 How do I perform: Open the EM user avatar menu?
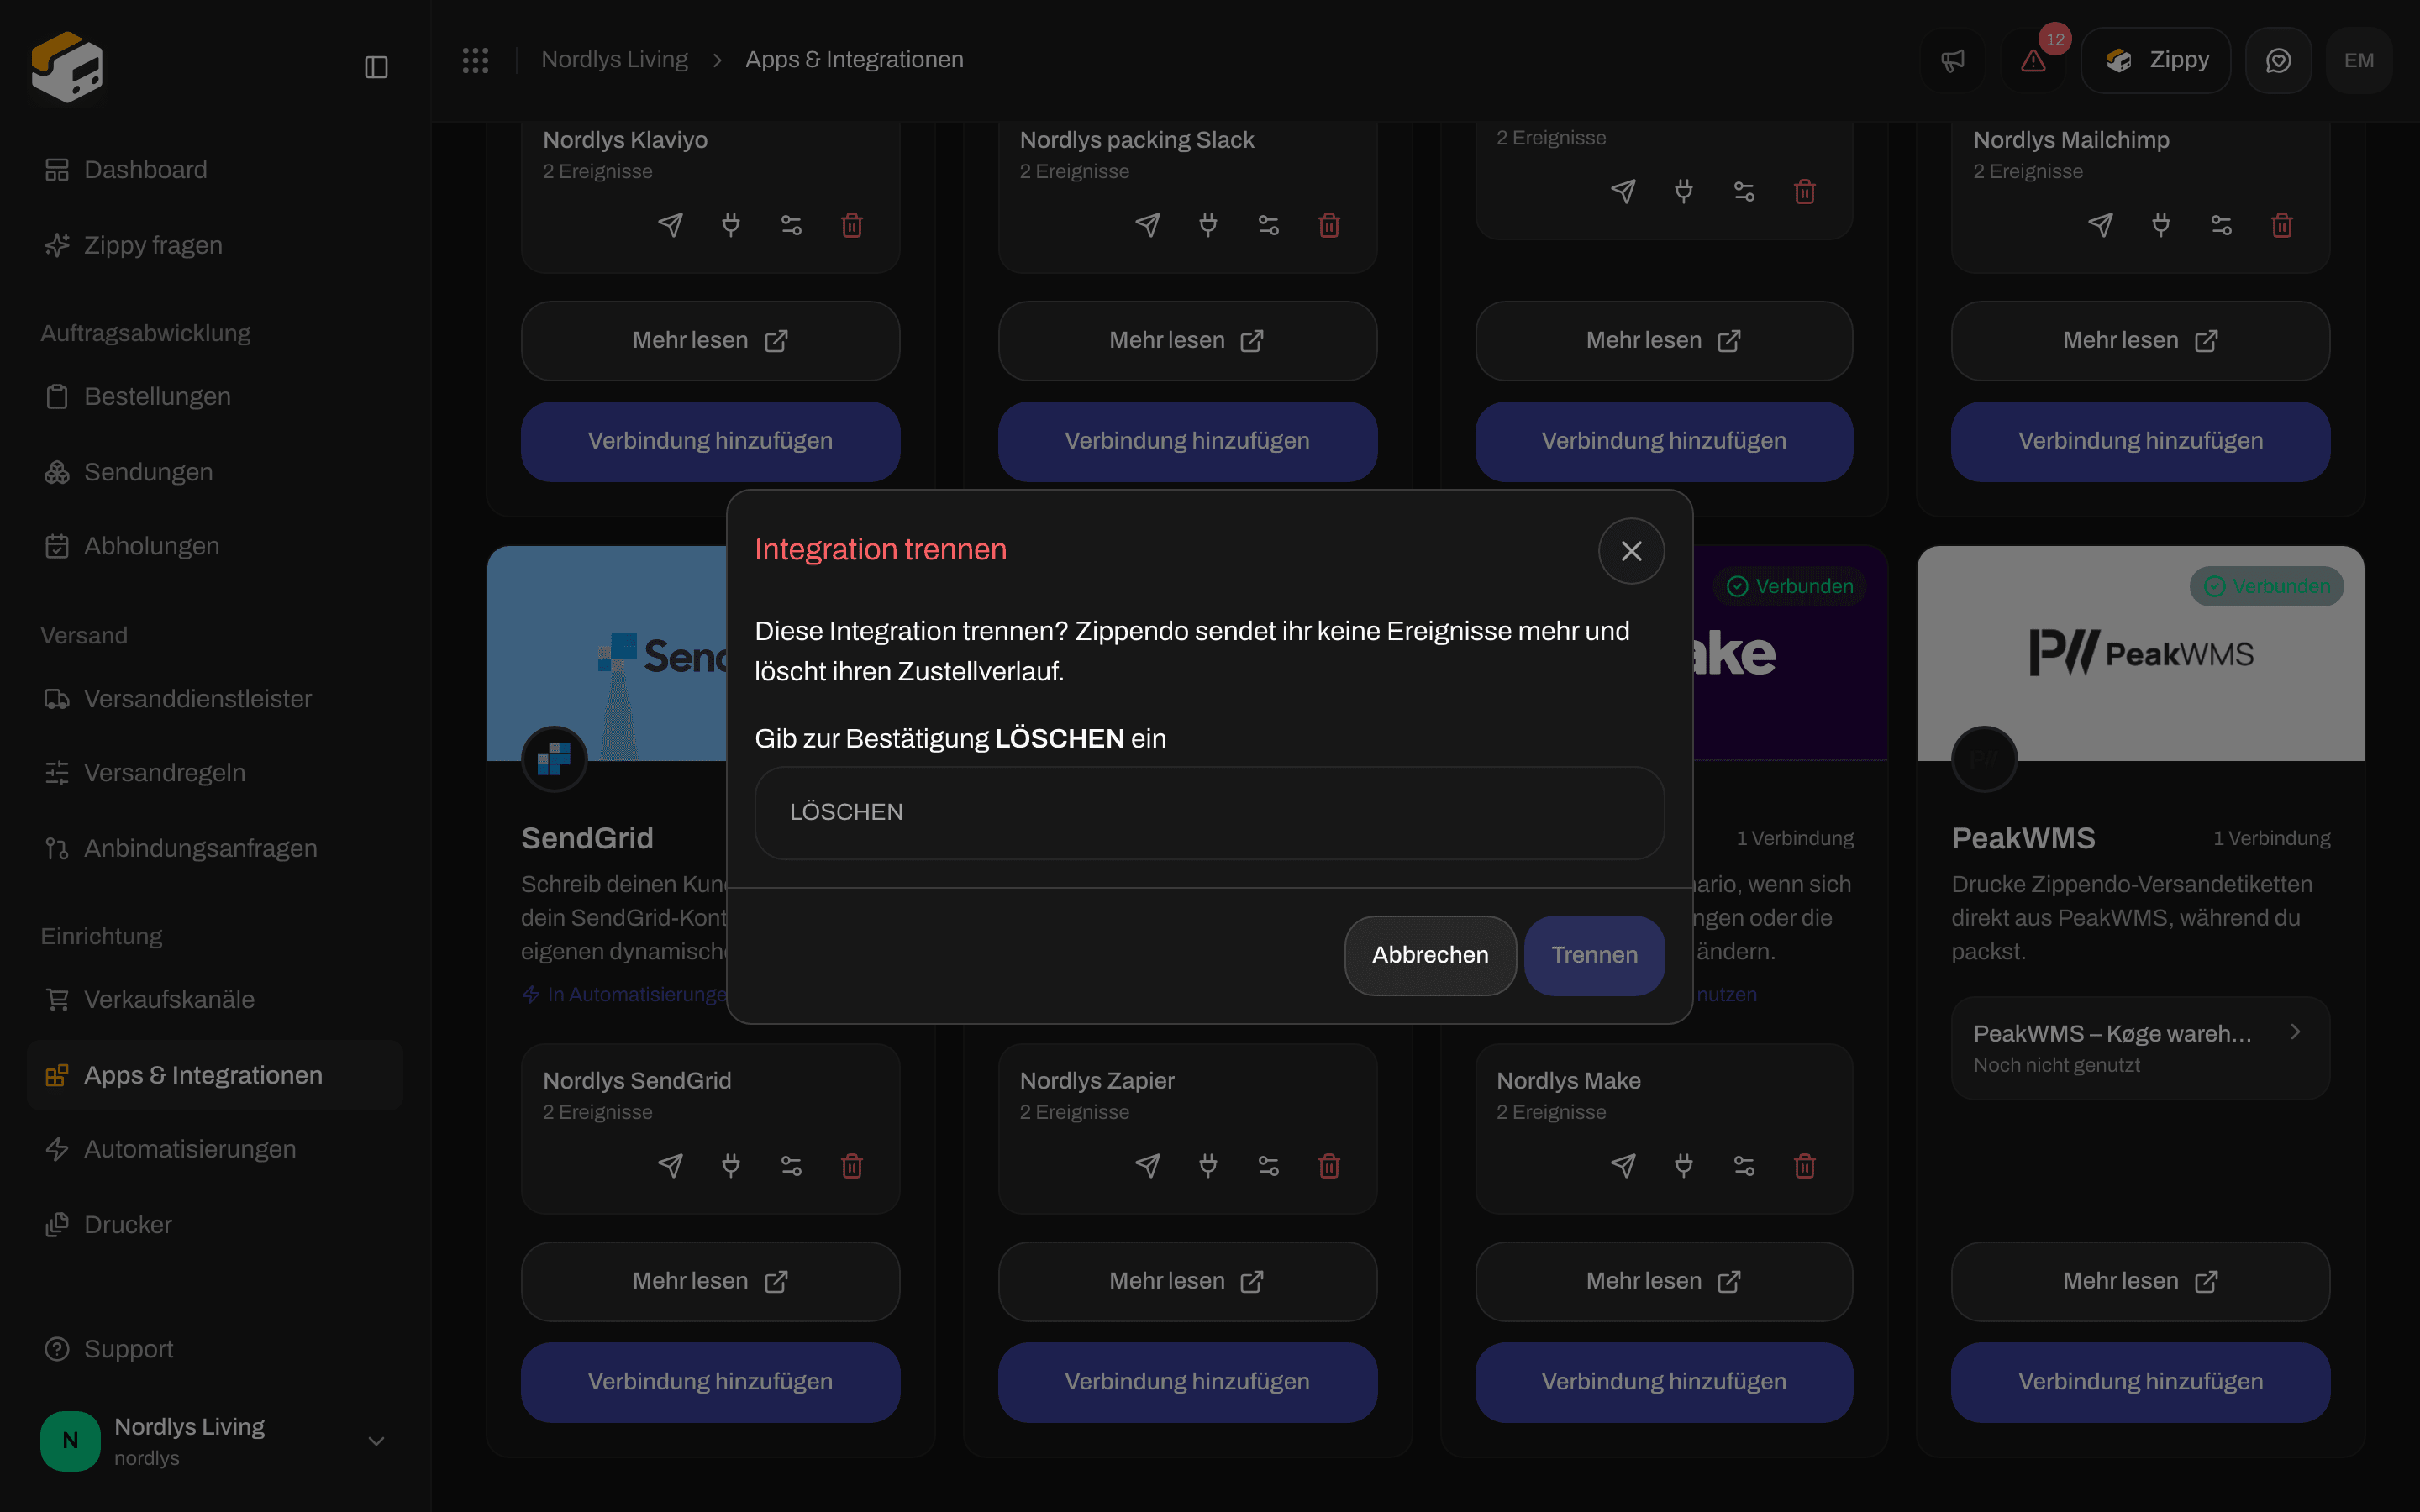(x=2359, y=60)
